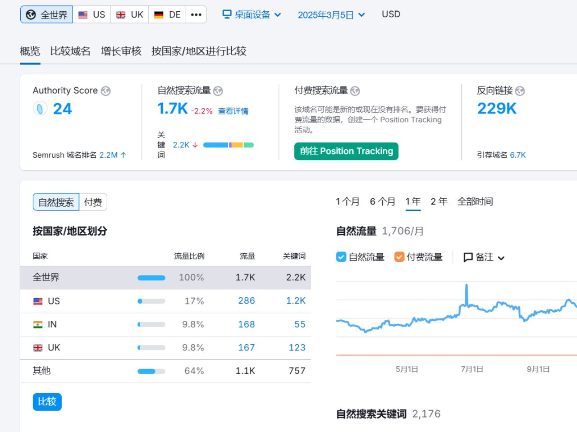The width and height of the screenshot is (577, 432).
Task: Open more regions ellipsis menu
Action: coord(196,14)
